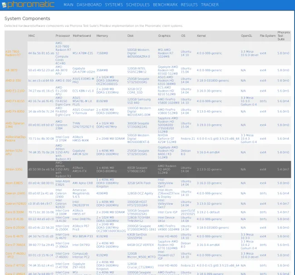295x275 pixels.
Task: Open the SCHEDULES section
Action: tap(138, 5)
